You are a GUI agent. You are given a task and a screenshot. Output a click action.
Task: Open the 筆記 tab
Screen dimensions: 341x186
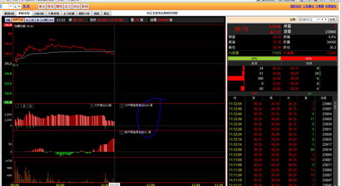(x=107, y=13)
